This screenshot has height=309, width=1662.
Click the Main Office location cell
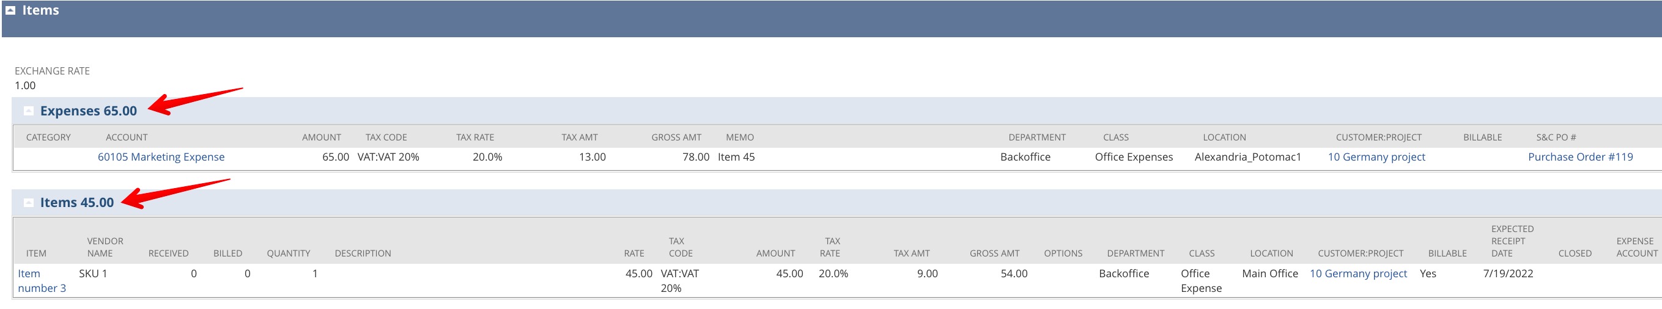(x=1269, y=274)
